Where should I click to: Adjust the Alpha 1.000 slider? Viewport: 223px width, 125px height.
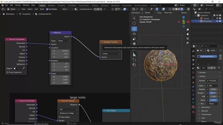(213, 100)
